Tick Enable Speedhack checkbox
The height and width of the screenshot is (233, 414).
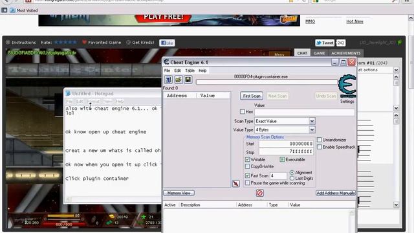click(x=319, y=147)
